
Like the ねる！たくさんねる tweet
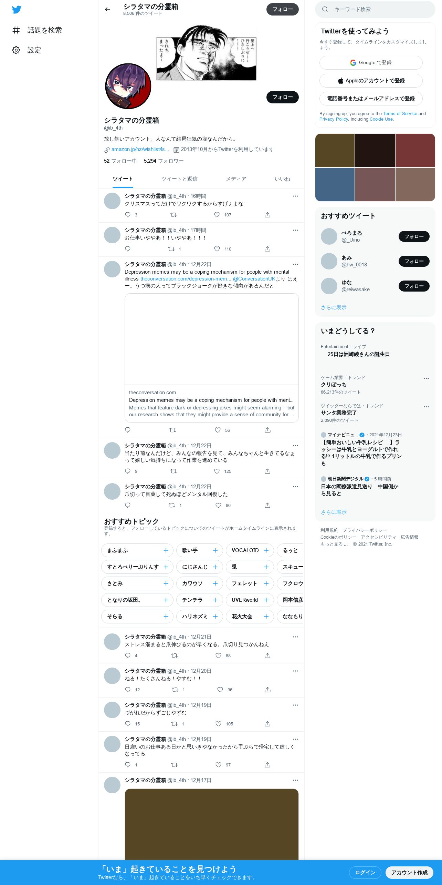coord(220,690)
